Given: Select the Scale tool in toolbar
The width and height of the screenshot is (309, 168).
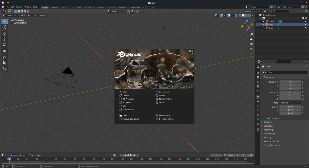Looking at the screenshot, I should (x=4, y=45).
